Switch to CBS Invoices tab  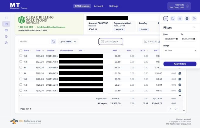tap(82, 6)
